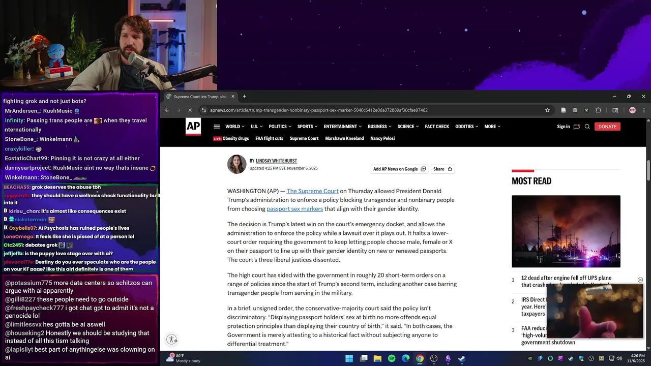
Task: Open OBS Studio from the taskbar
Action: [434, 358]
